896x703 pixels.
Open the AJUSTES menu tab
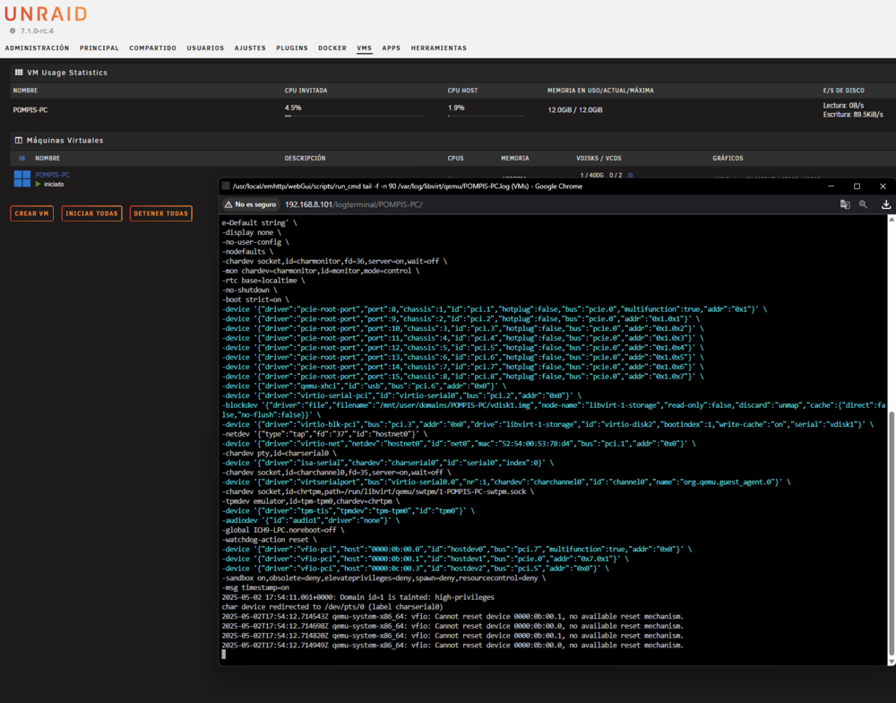click(x=250, y=48)
